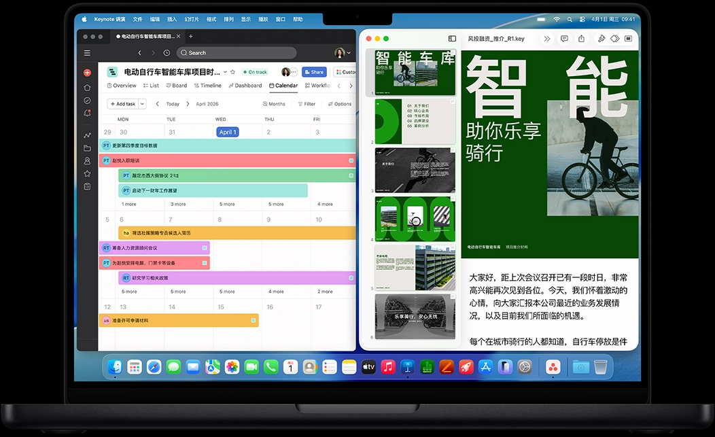Collapse the sidebar with the hamburger icon

[87, 52]
